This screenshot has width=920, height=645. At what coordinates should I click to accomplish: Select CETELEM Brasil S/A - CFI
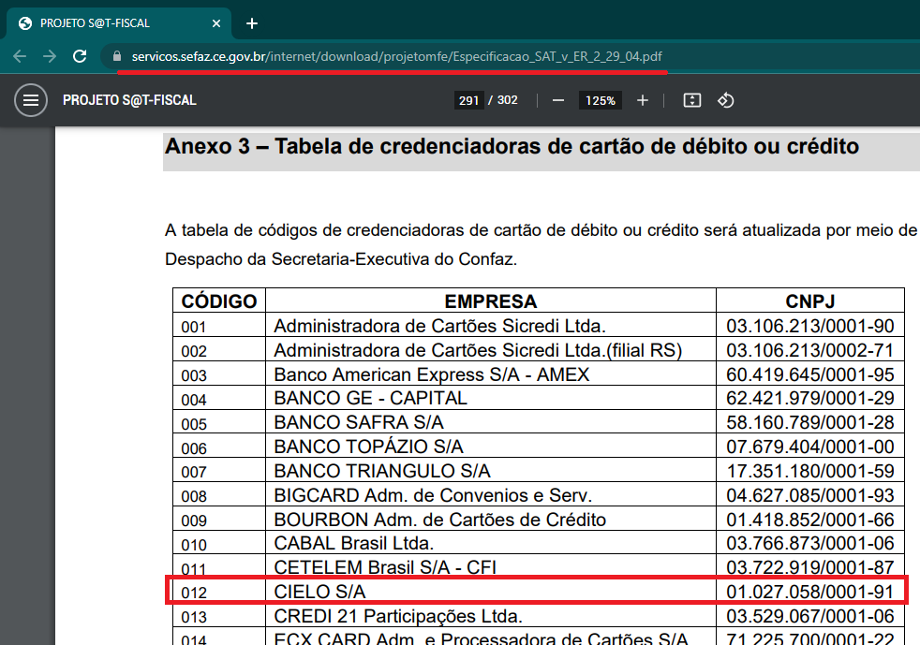tap(385, 567)
